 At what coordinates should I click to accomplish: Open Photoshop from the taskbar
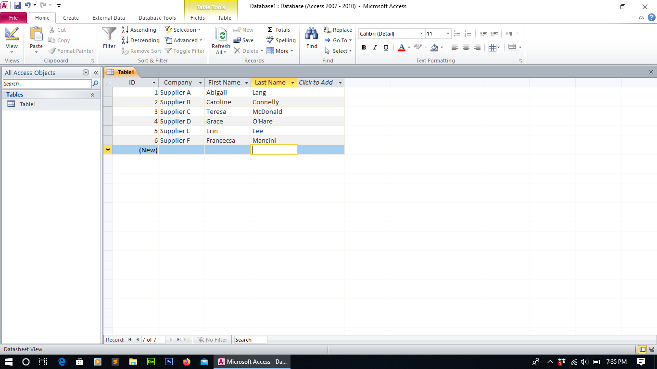(x=169, y=362)
